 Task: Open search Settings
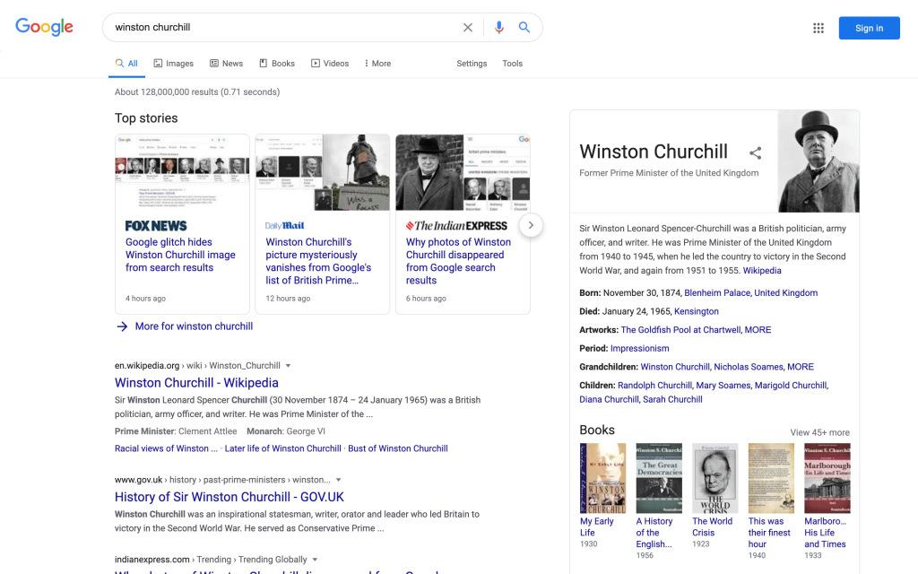tap(472, 64)
